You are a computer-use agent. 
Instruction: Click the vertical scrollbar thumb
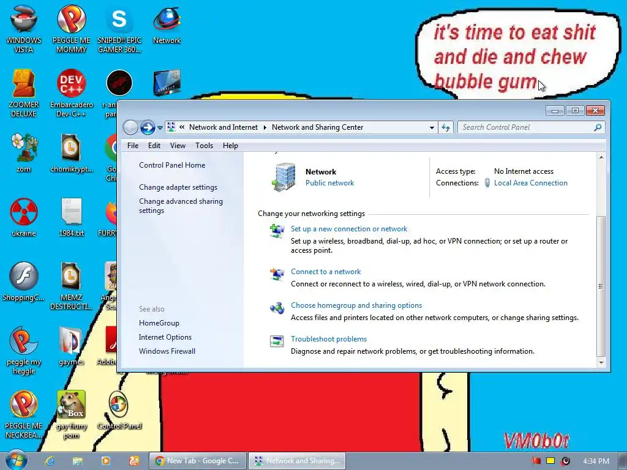pos(601,286)
